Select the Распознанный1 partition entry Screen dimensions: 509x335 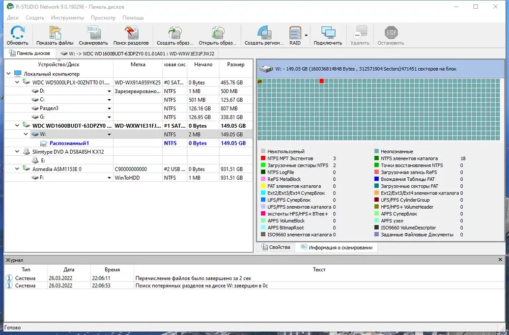(69, 143)
